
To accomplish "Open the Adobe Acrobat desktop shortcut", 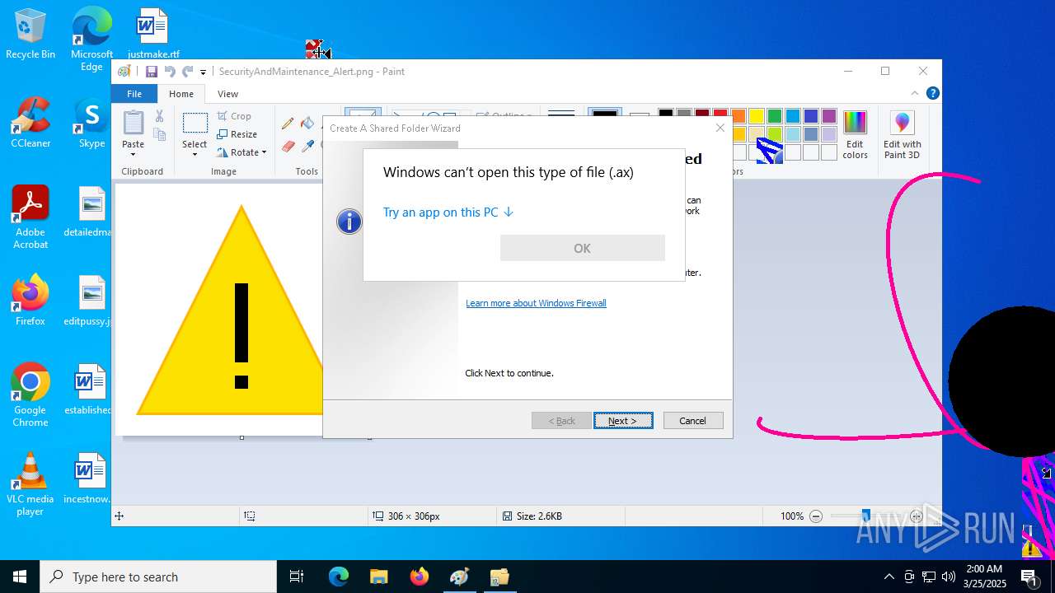I will [x=30, y=217].
